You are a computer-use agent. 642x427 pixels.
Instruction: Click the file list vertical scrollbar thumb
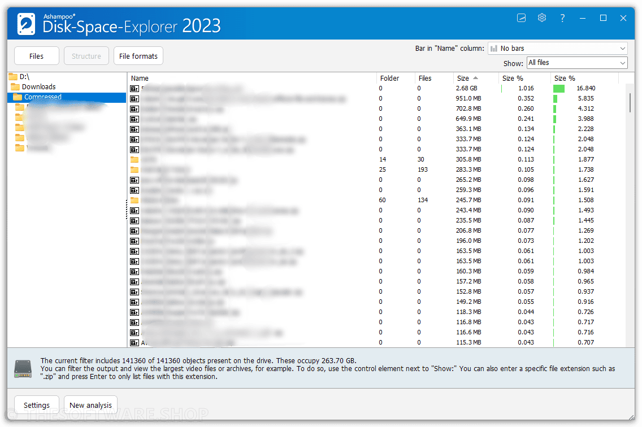[x=630, y=102]
